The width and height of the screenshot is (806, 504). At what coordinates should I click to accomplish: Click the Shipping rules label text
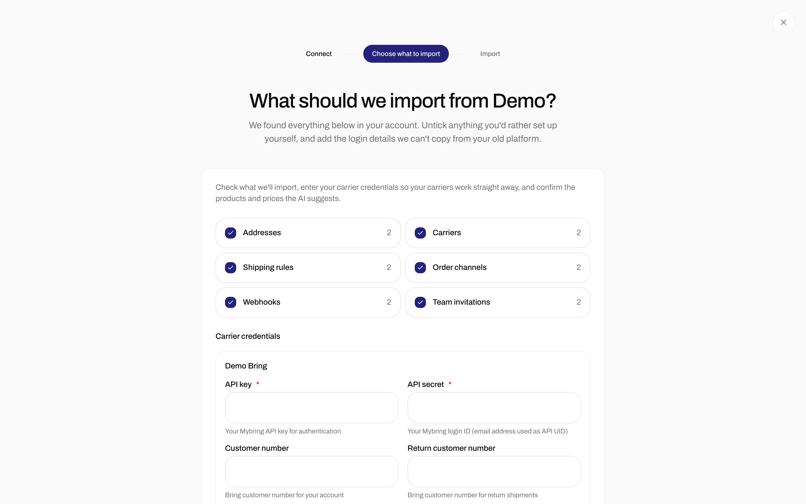(268, 267)
